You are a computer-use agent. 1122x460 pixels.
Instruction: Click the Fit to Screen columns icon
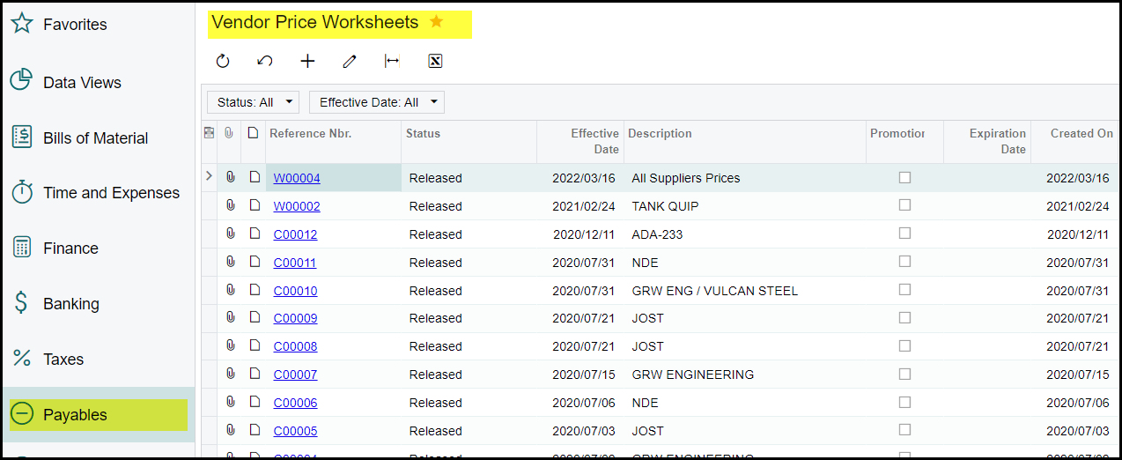tap(392, 61)
